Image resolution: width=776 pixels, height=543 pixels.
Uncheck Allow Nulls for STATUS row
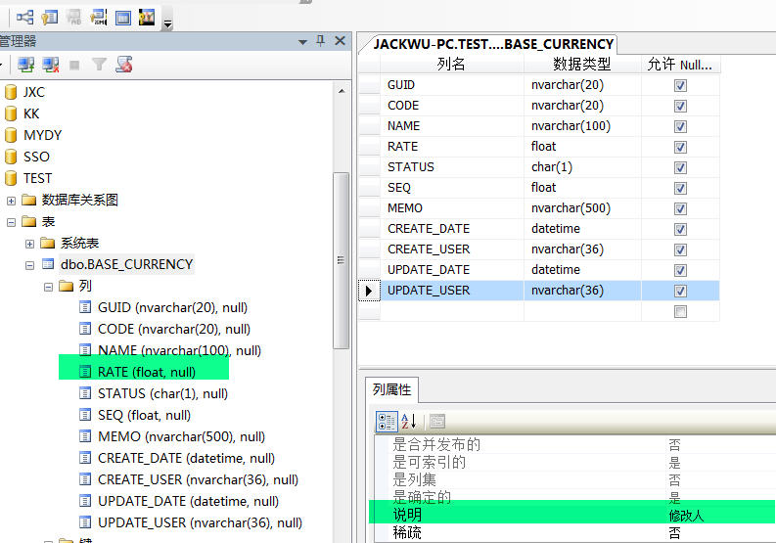coord(680,168)
